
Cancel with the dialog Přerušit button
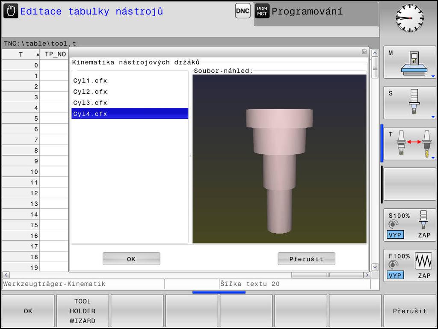(x=306, y=259)
